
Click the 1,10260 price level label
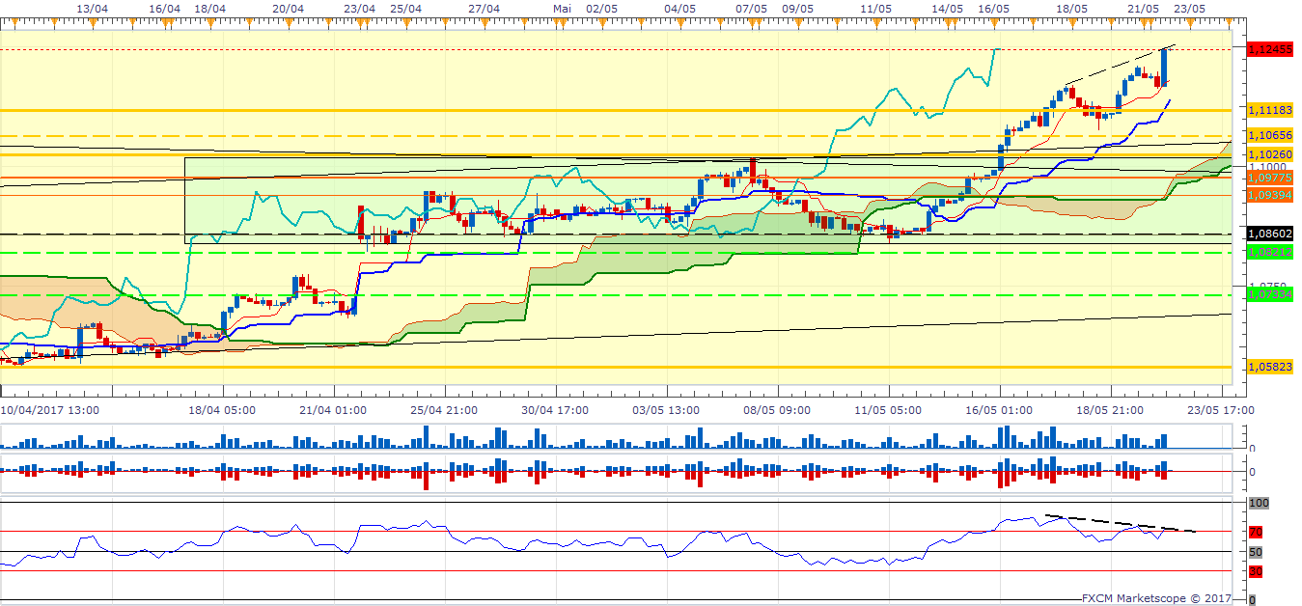tap(1270, 154)
